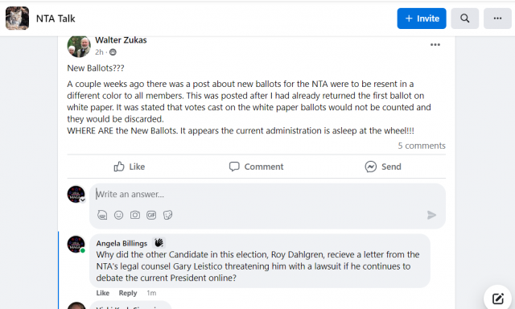Click inside the Write an answer field
The image size is (515, 309).
[267, 195]
